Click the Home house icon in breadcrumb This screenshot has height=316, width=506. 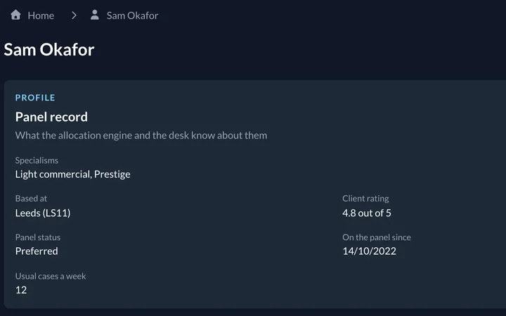[15, 15]
